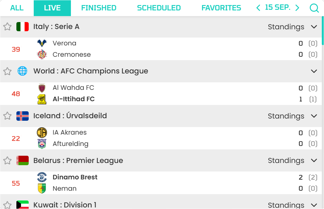Go to next day after 15 SEP.
The image size is (324, 209).
click(x=297, y=8)
